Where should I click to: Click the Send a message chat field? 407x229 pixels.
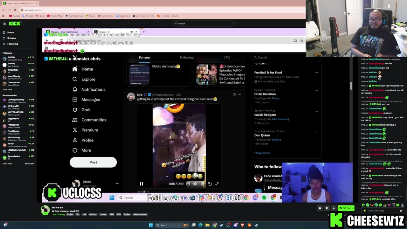pyautogui.click(x=383, y=211)
